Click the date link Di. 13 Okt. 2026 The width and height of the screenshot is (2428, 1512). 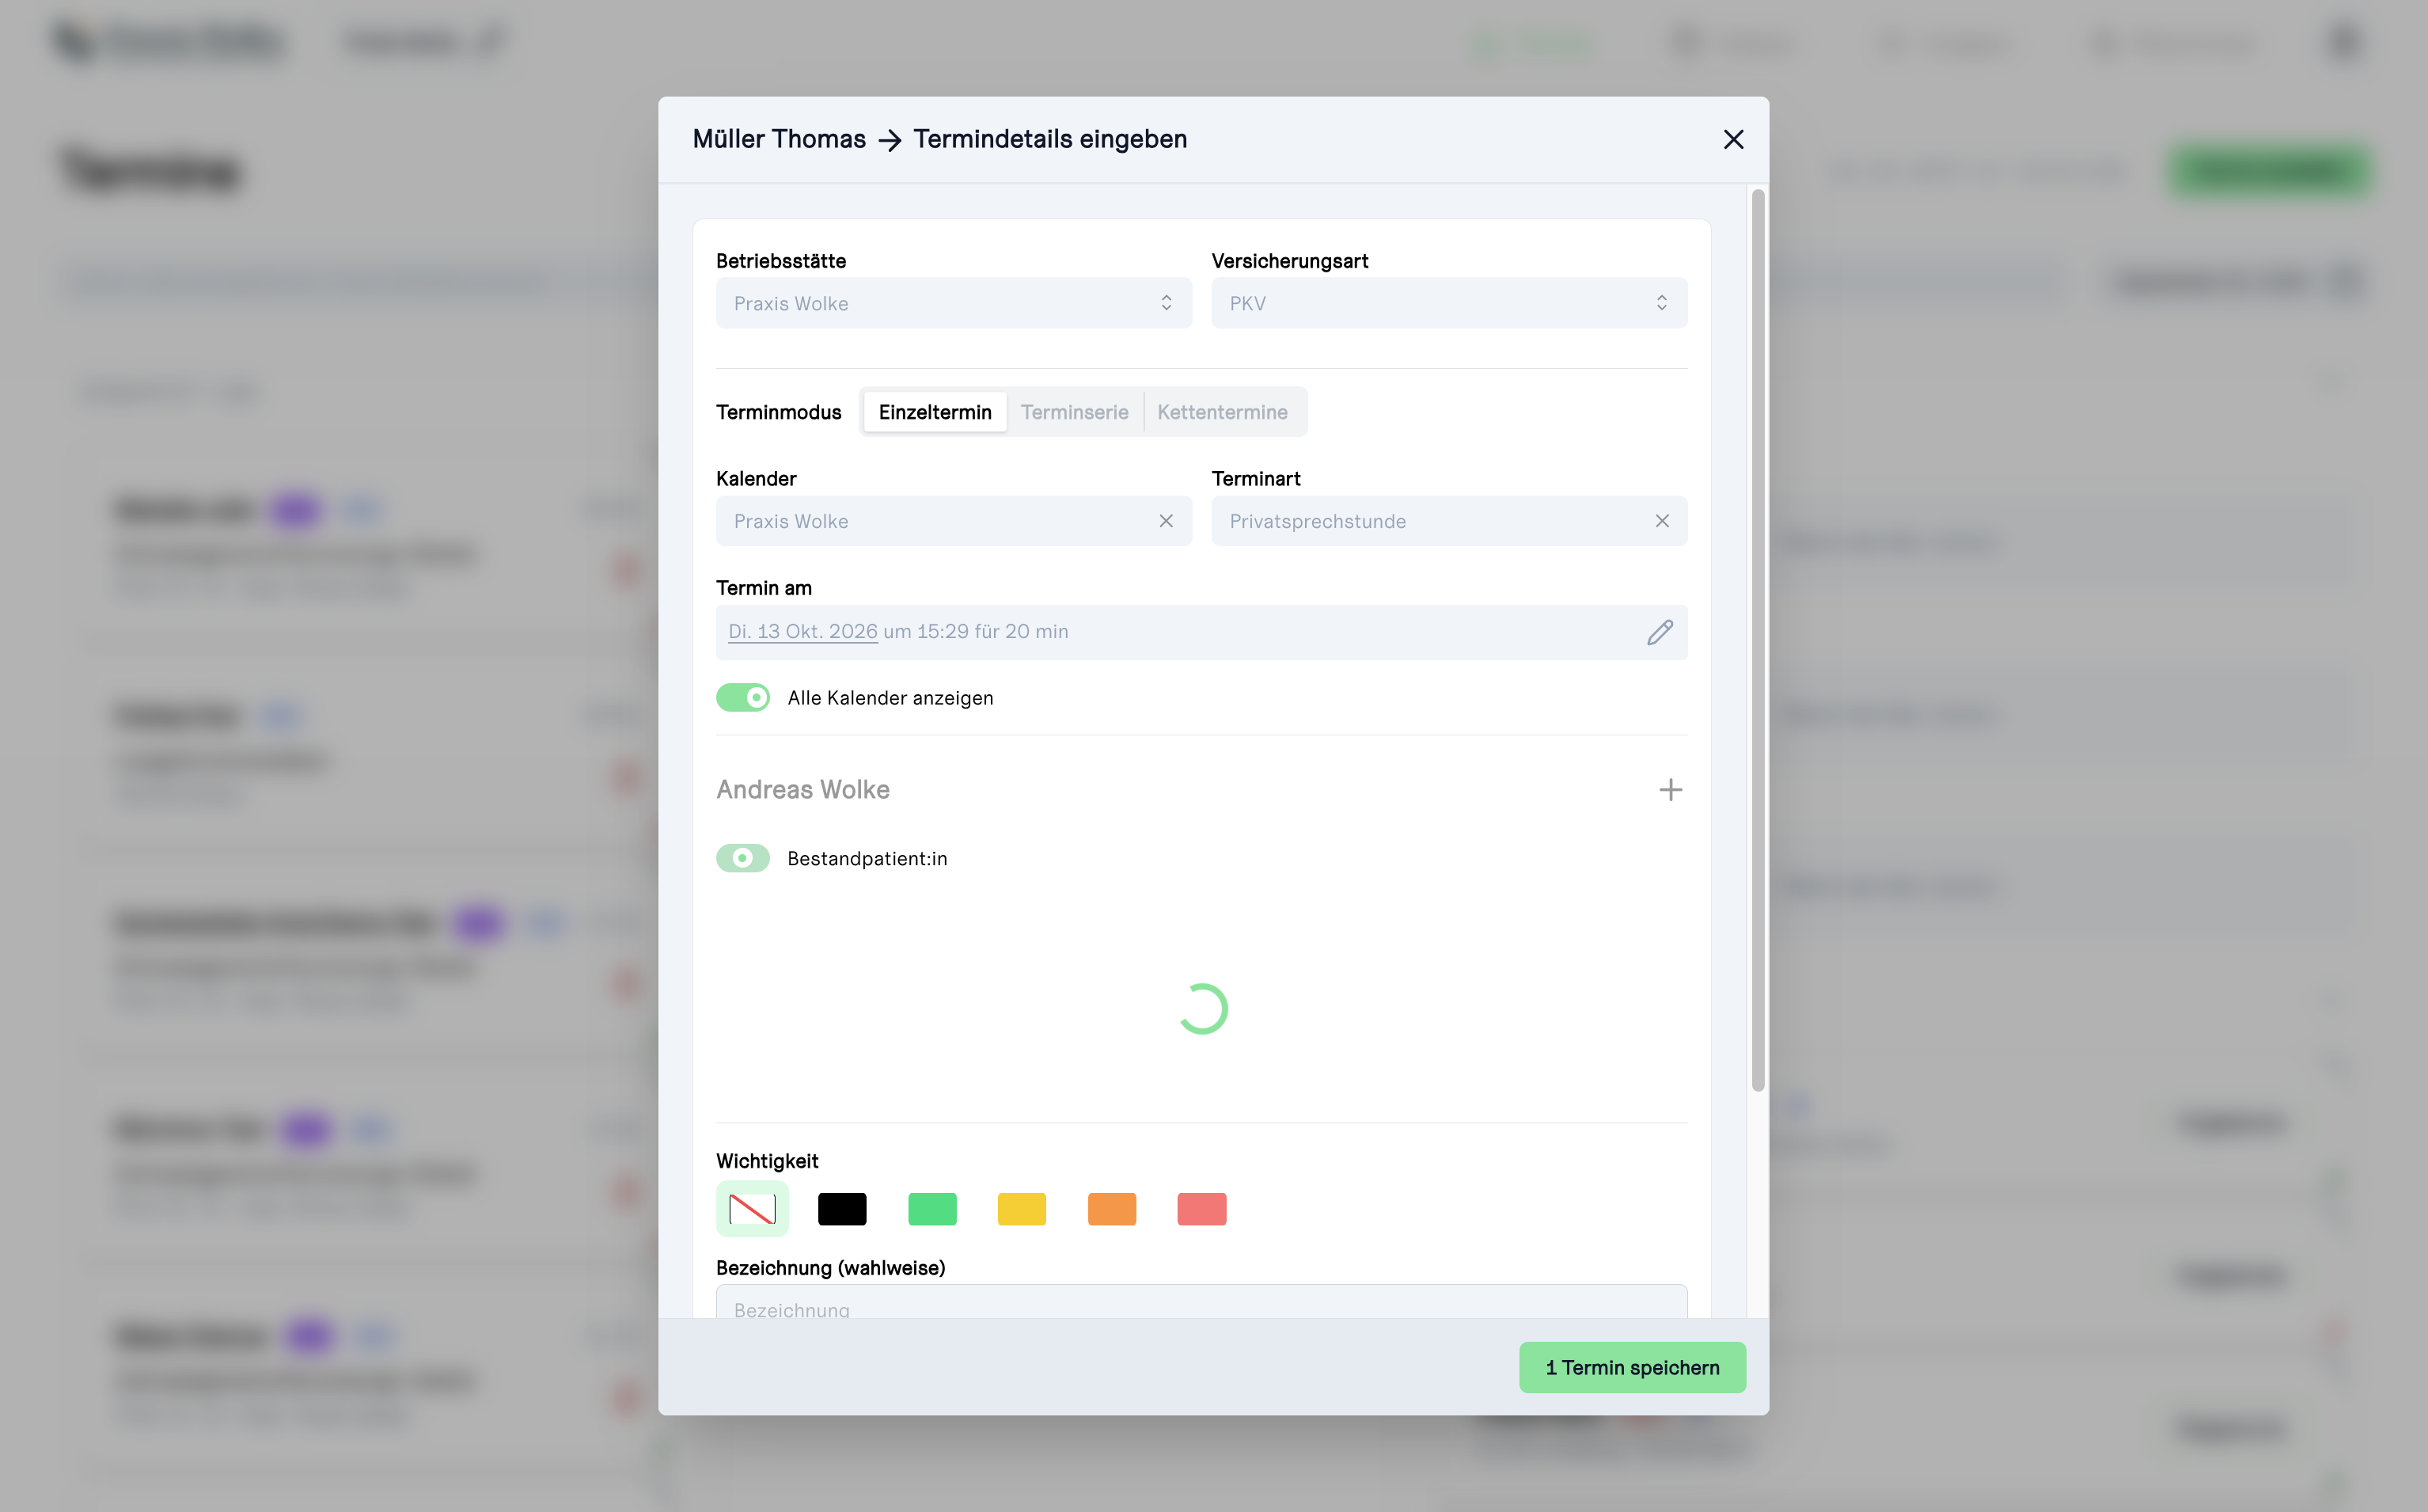[802, 632]
